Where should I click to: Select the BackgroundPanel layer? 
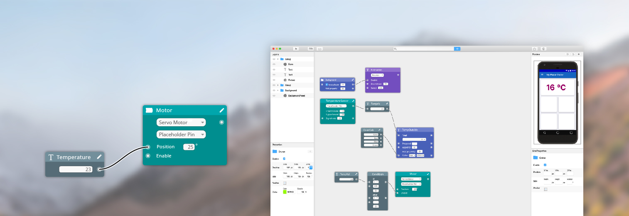point(295,96)
